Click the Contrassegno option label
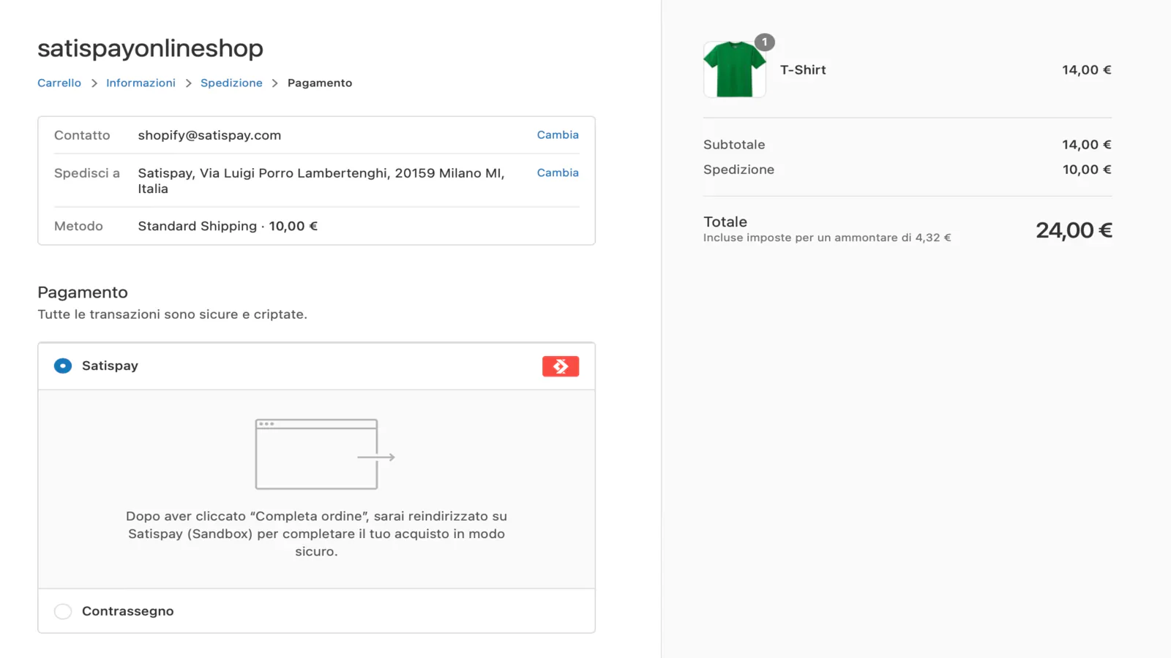 [128, 611]
